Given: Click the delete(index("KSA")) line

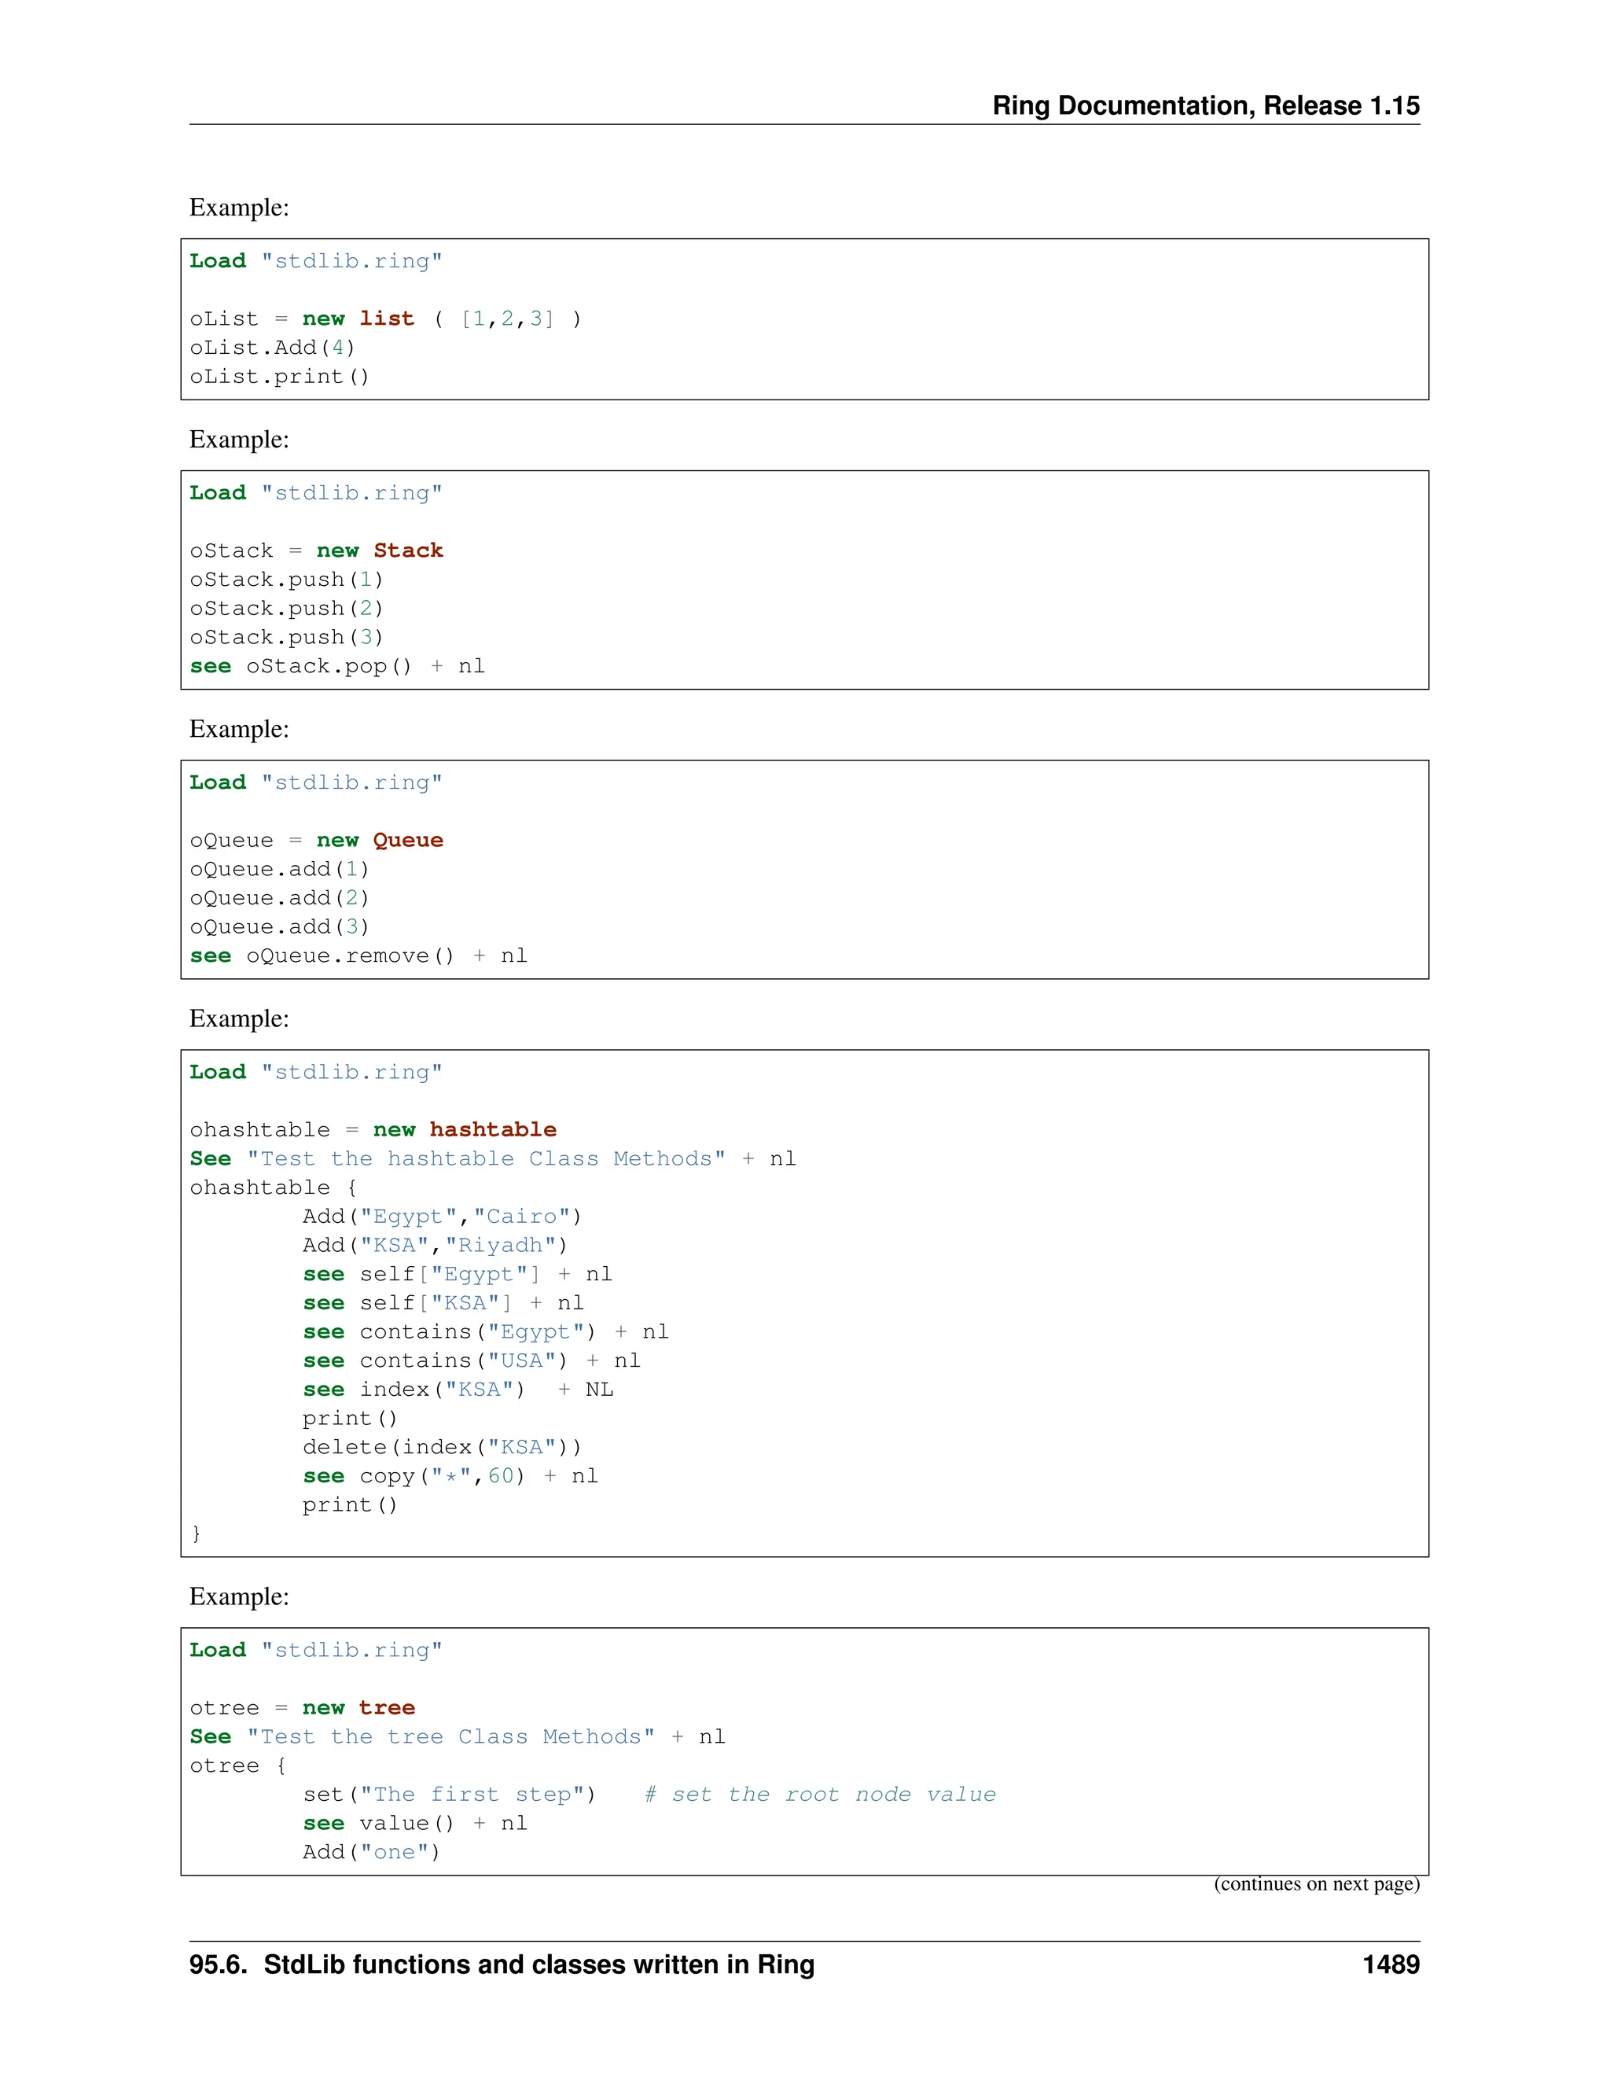Looking at the screenshot, I should (x=442, y=1448).
